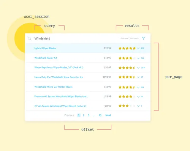Click the $16.99 price
This screenshot has width=190, height=151.
tap(108, 68)
